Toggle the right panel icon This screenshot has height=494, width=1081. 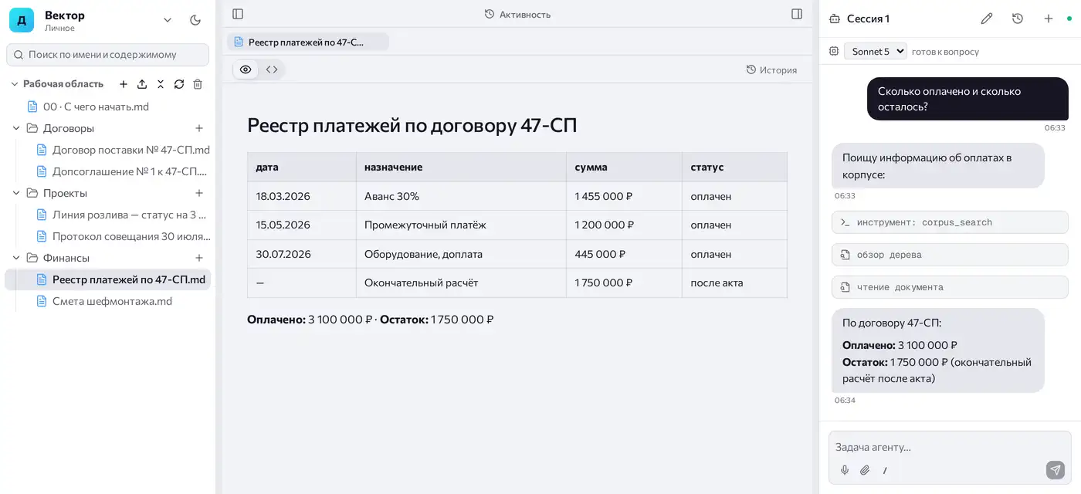[797, 14]
